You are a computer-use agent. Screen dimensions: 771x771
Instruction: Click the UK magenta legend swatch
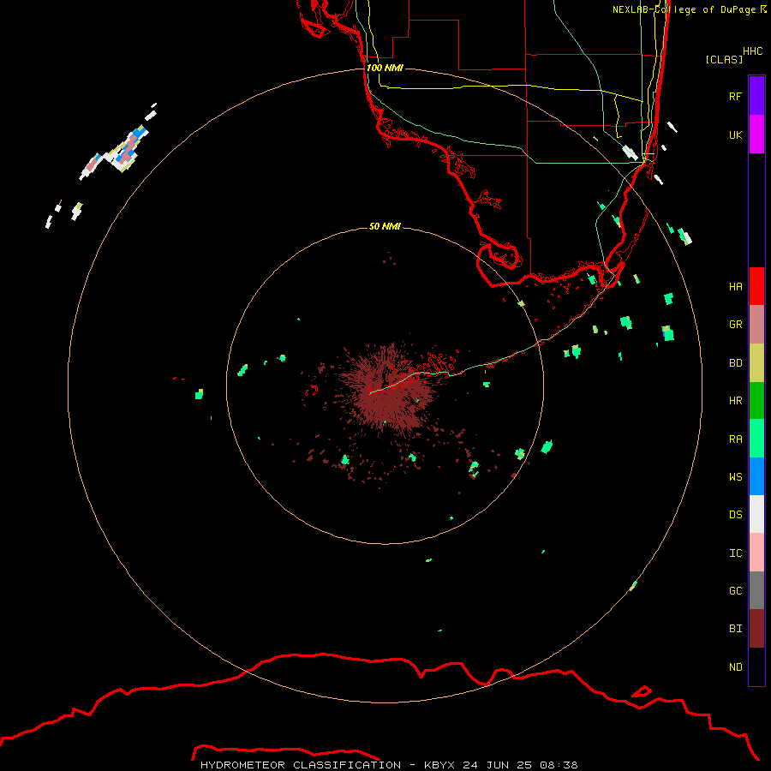756,134
